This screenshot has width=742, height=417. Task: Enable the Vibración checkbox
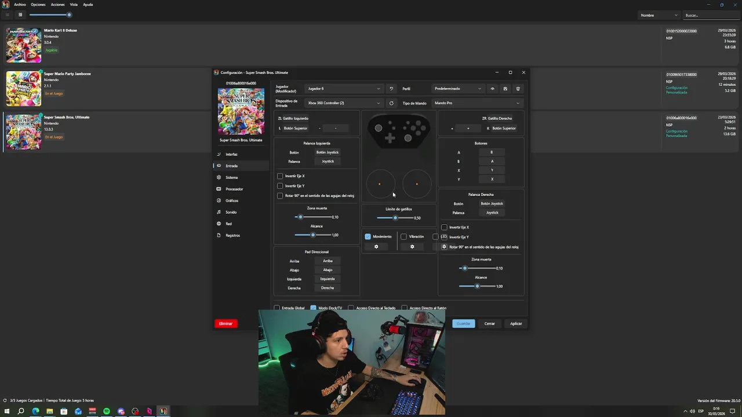tap(403, 236)
